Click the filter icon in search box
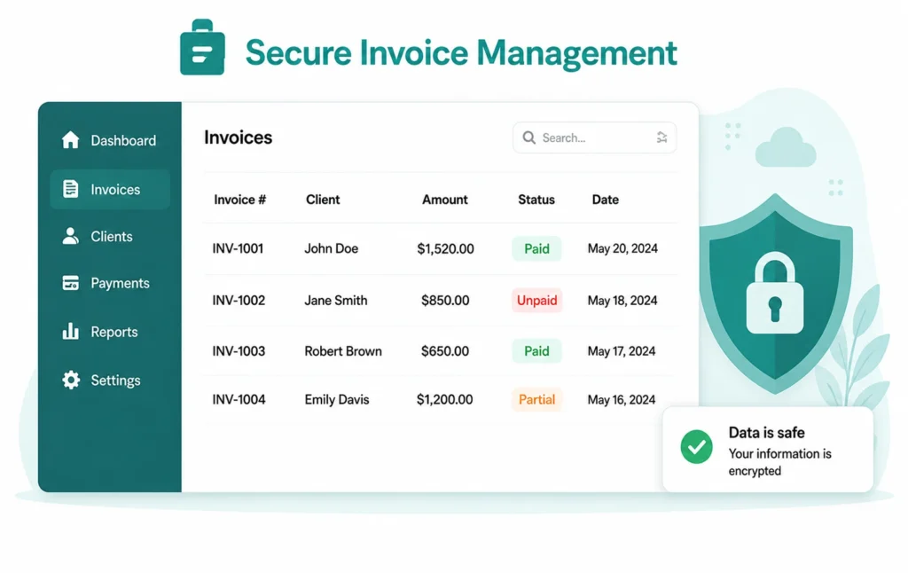The height and width of the screenshot is (573, 908). coord(661,137)
